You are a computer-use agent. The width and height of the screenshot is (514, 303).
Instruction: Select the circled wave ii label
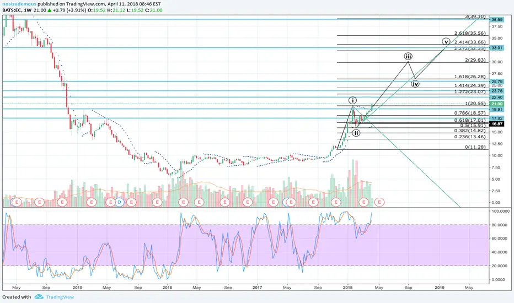356,133
